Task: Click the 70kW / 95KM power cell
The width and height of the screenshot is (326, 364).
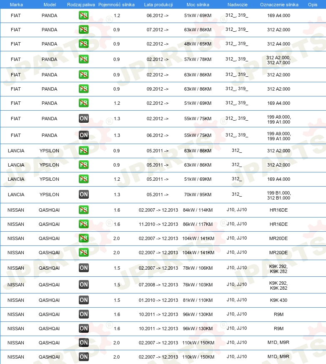Action: pos(198,195)
